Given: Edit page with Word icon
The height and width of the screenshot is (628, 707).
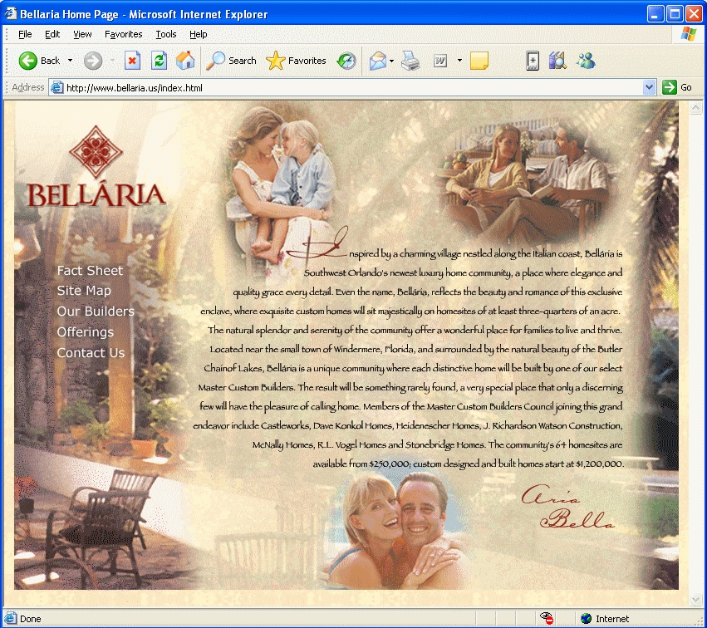Looking at the screenshot, I should click(x=440, y=61).
